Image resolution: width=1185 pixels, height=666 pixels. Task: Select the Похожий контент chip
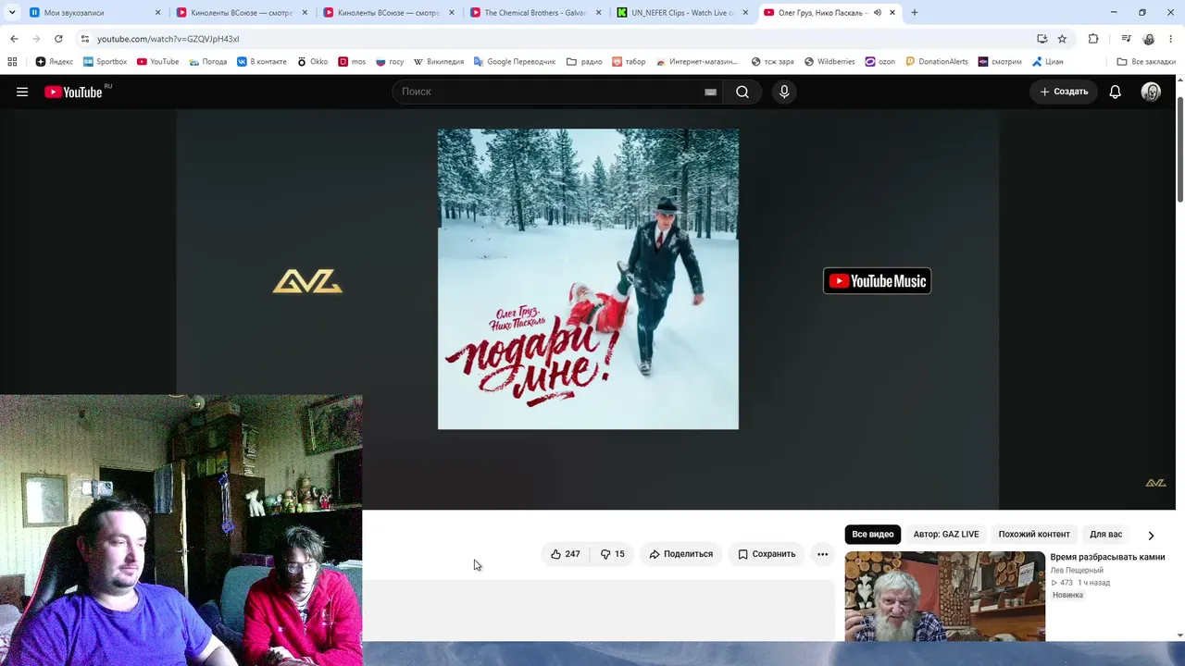pyautogui.click(x=1034, y=535)
